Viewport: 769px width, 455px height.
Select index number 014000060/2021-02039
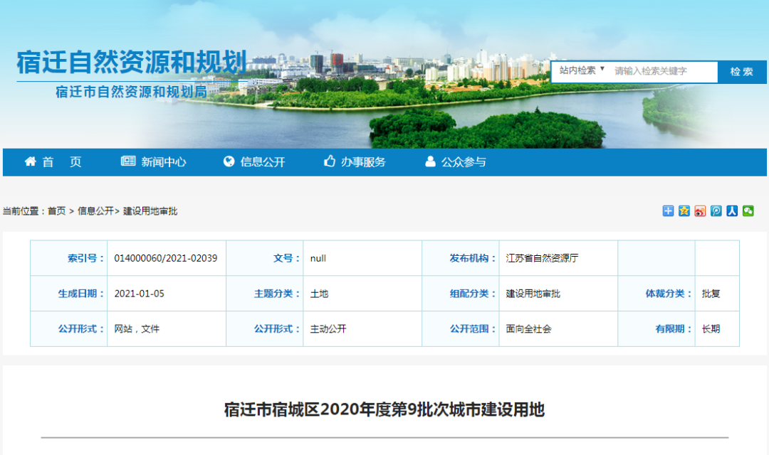166,258
